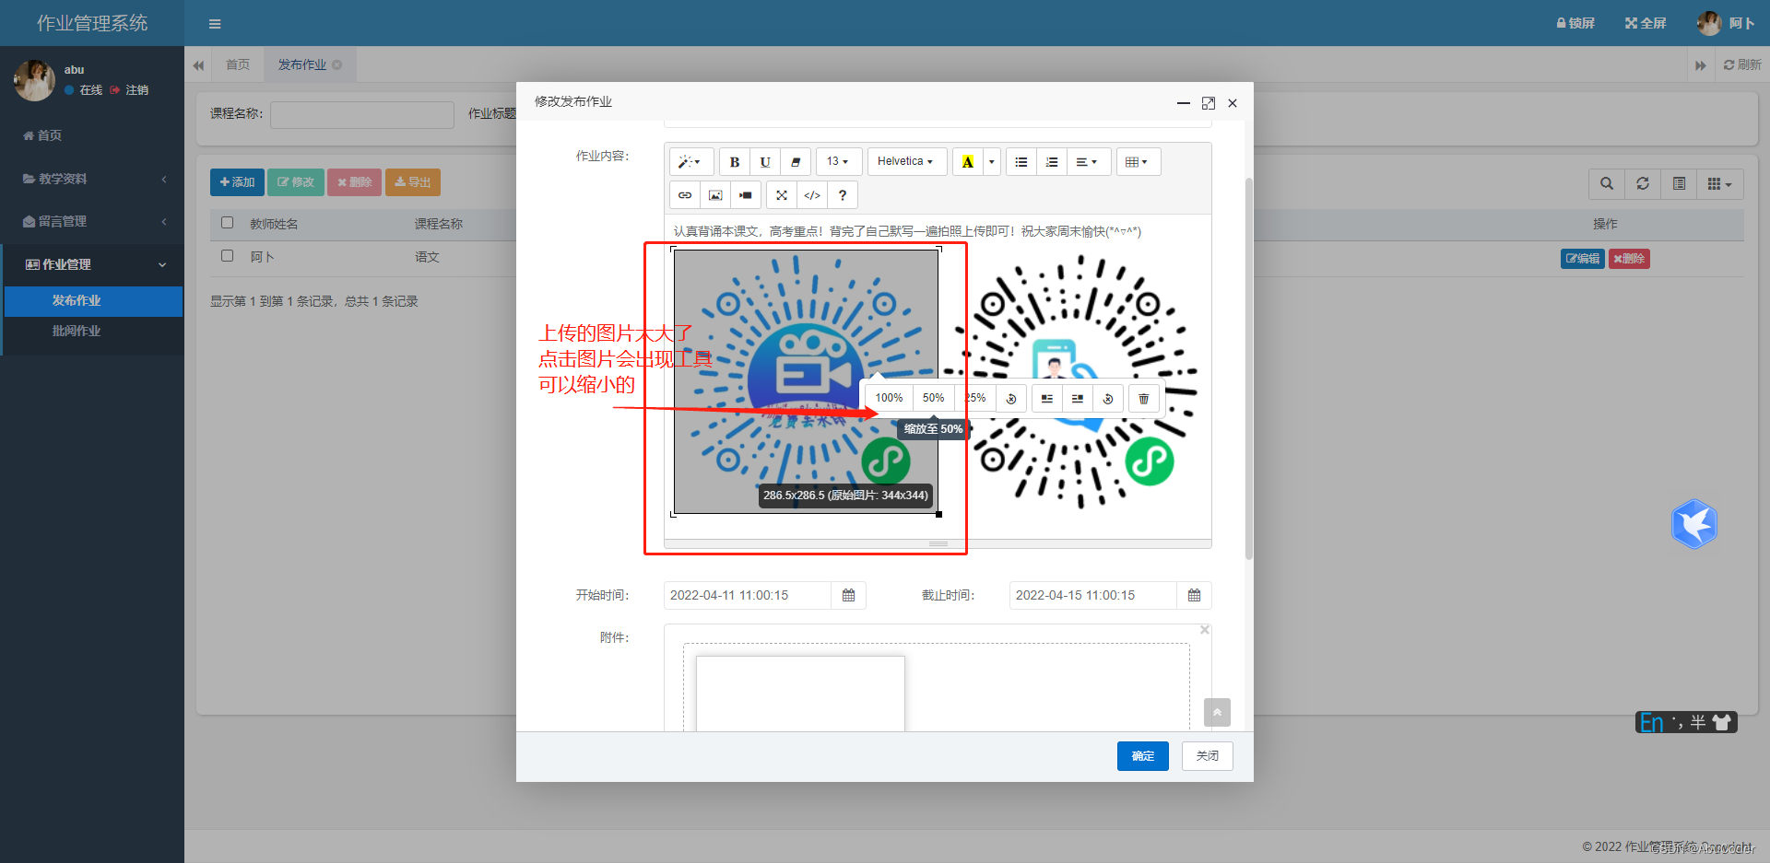Click the eraser clear-formatting icon
1770x863 pixels.
pos(796,162)
